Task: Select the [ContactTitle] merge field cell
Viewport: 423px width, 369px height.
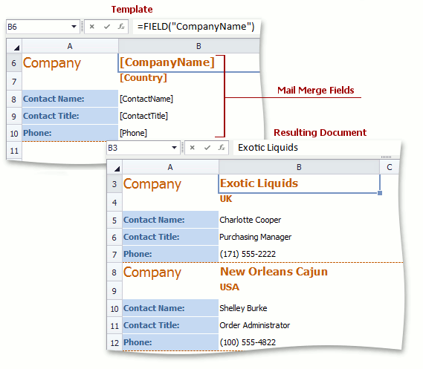Action: [x=171, y=116]
